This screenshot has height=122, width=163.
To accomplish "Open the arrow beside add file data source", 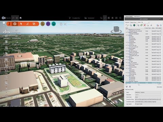I will [129, 25].
